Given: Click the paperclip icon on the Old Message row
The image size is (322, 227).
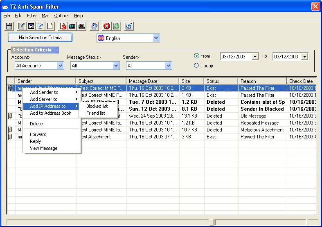Looking at the screenshot, I should [10, 116].
